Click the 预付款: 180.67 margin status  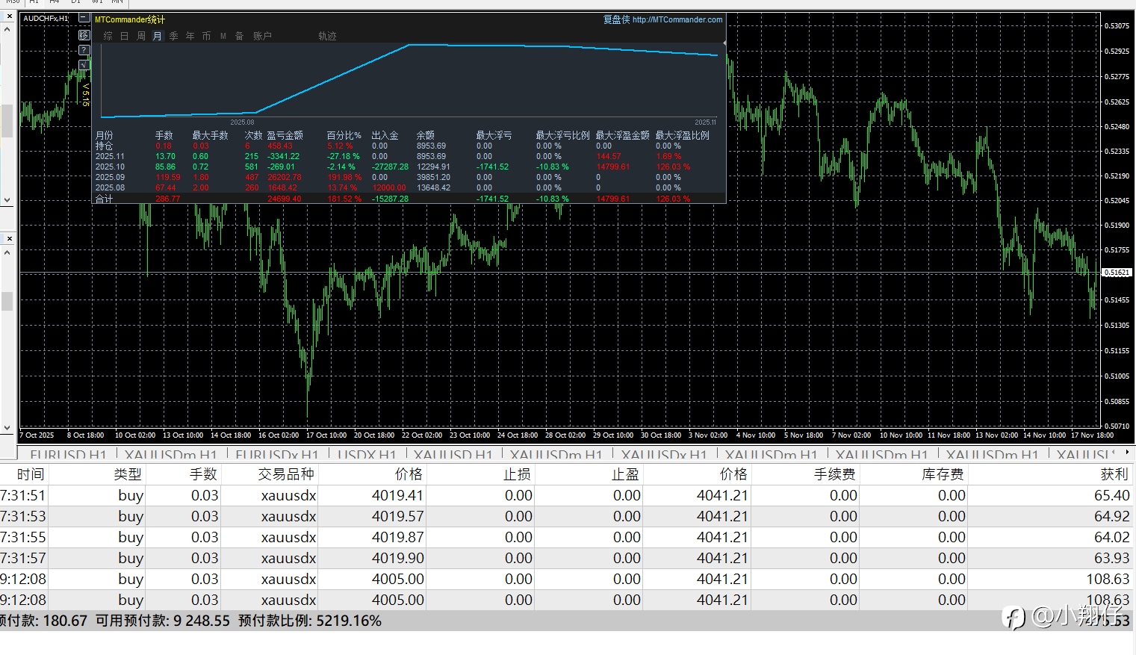tap(43, 621)
